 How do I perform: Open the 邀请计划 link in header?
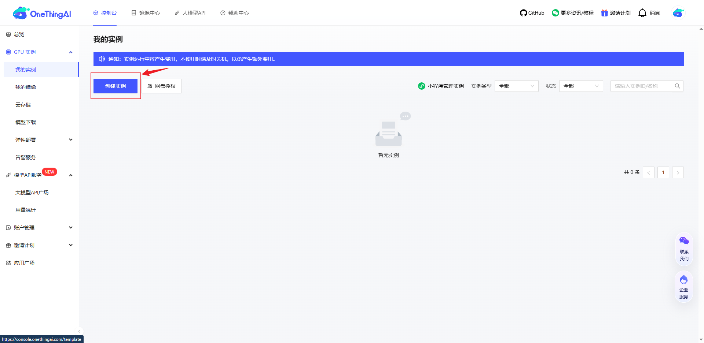616,13
